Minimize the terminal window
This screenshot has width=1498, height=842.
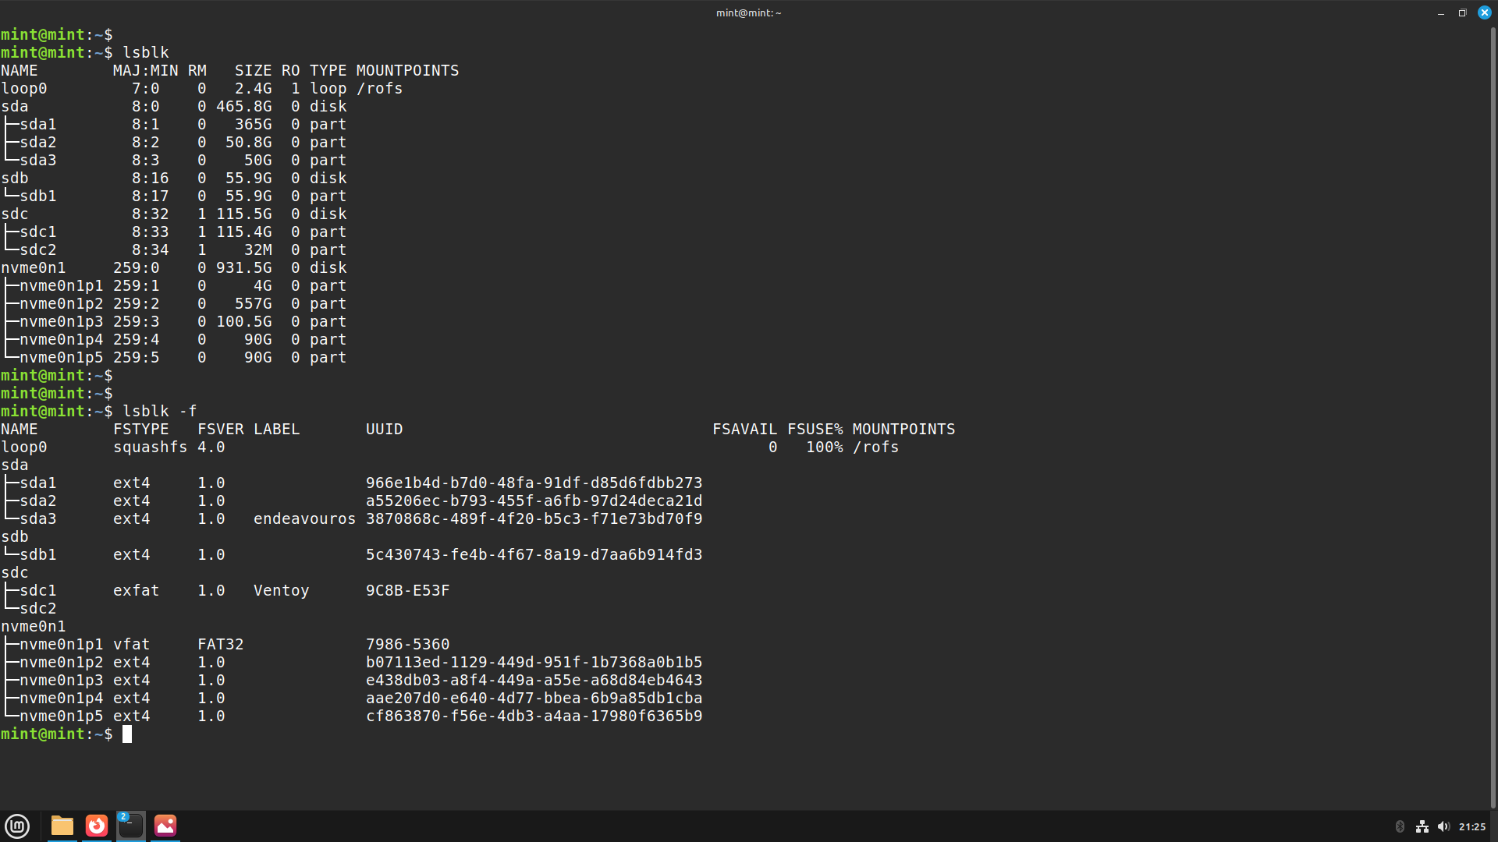(1440, 13)
